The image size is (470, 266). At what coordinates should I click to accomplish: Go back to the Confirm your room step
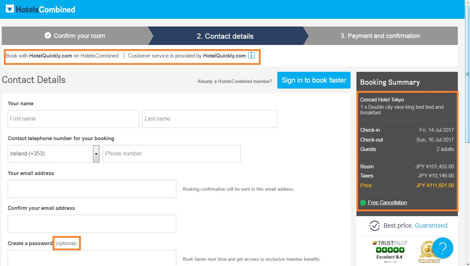(75, 36)
